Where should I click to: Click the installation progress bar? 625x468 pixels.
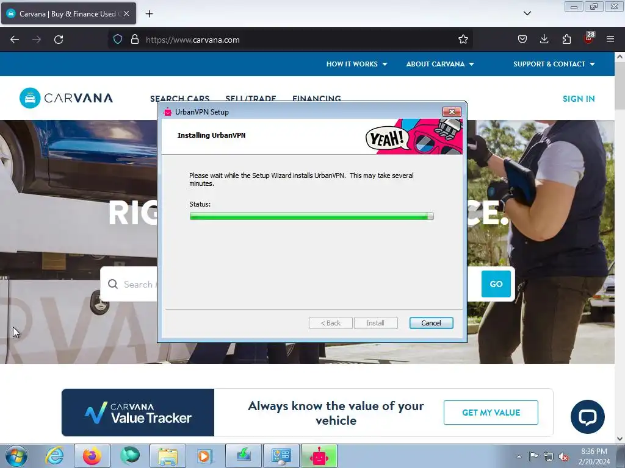312,216
